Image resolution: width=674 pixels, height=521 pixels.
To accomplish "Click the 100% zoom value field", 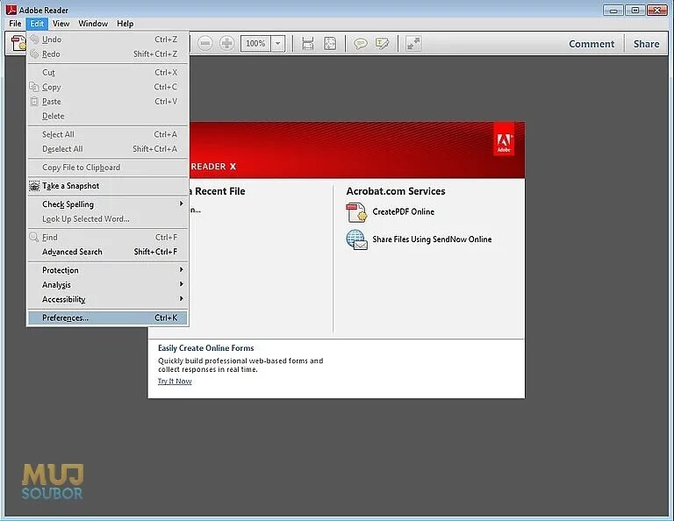I will click(256, 43).
